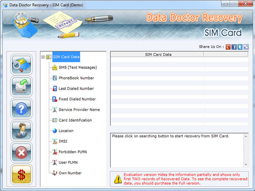Choose Last Dialed Number in the tree

(76, 89)
